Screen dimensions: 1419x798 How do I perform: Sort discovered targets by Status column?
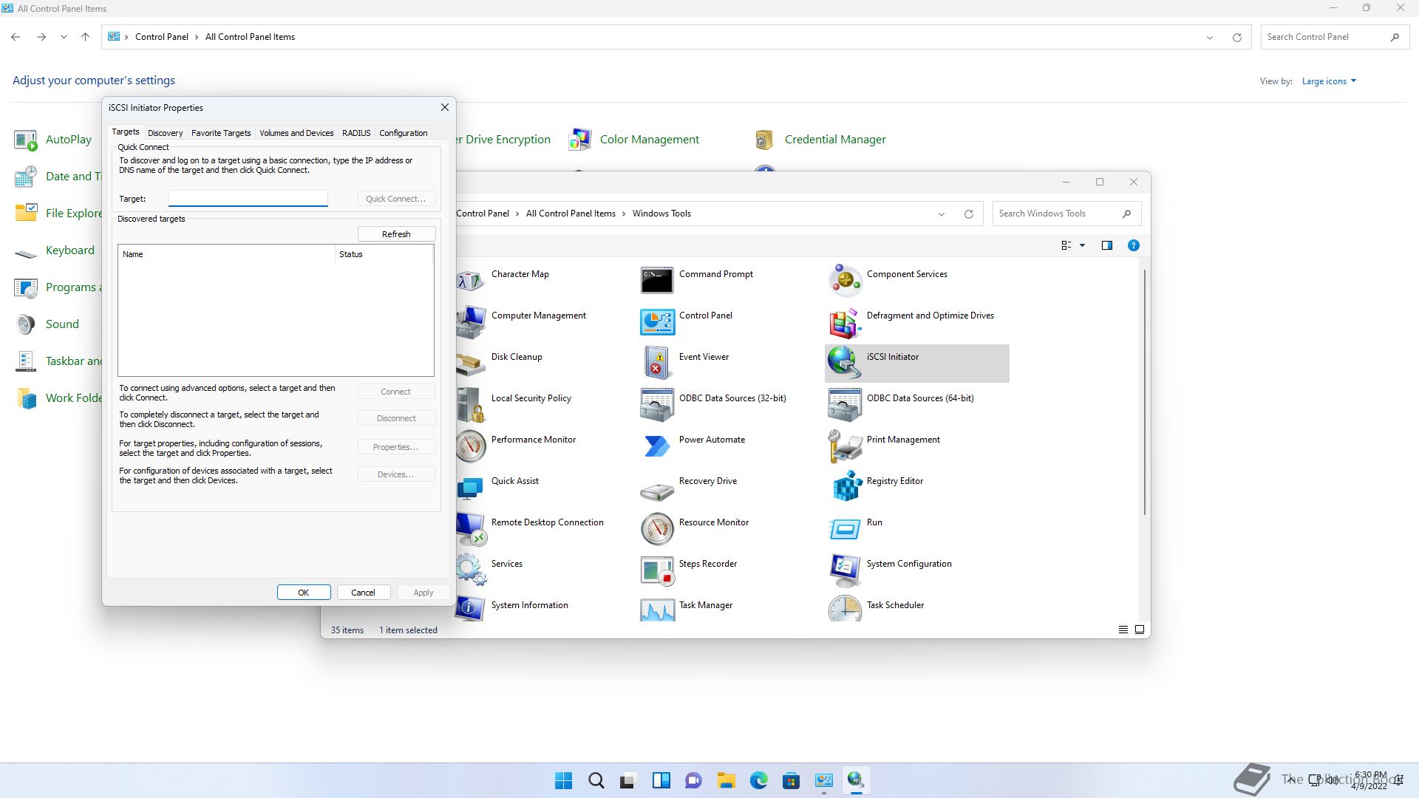384,254
